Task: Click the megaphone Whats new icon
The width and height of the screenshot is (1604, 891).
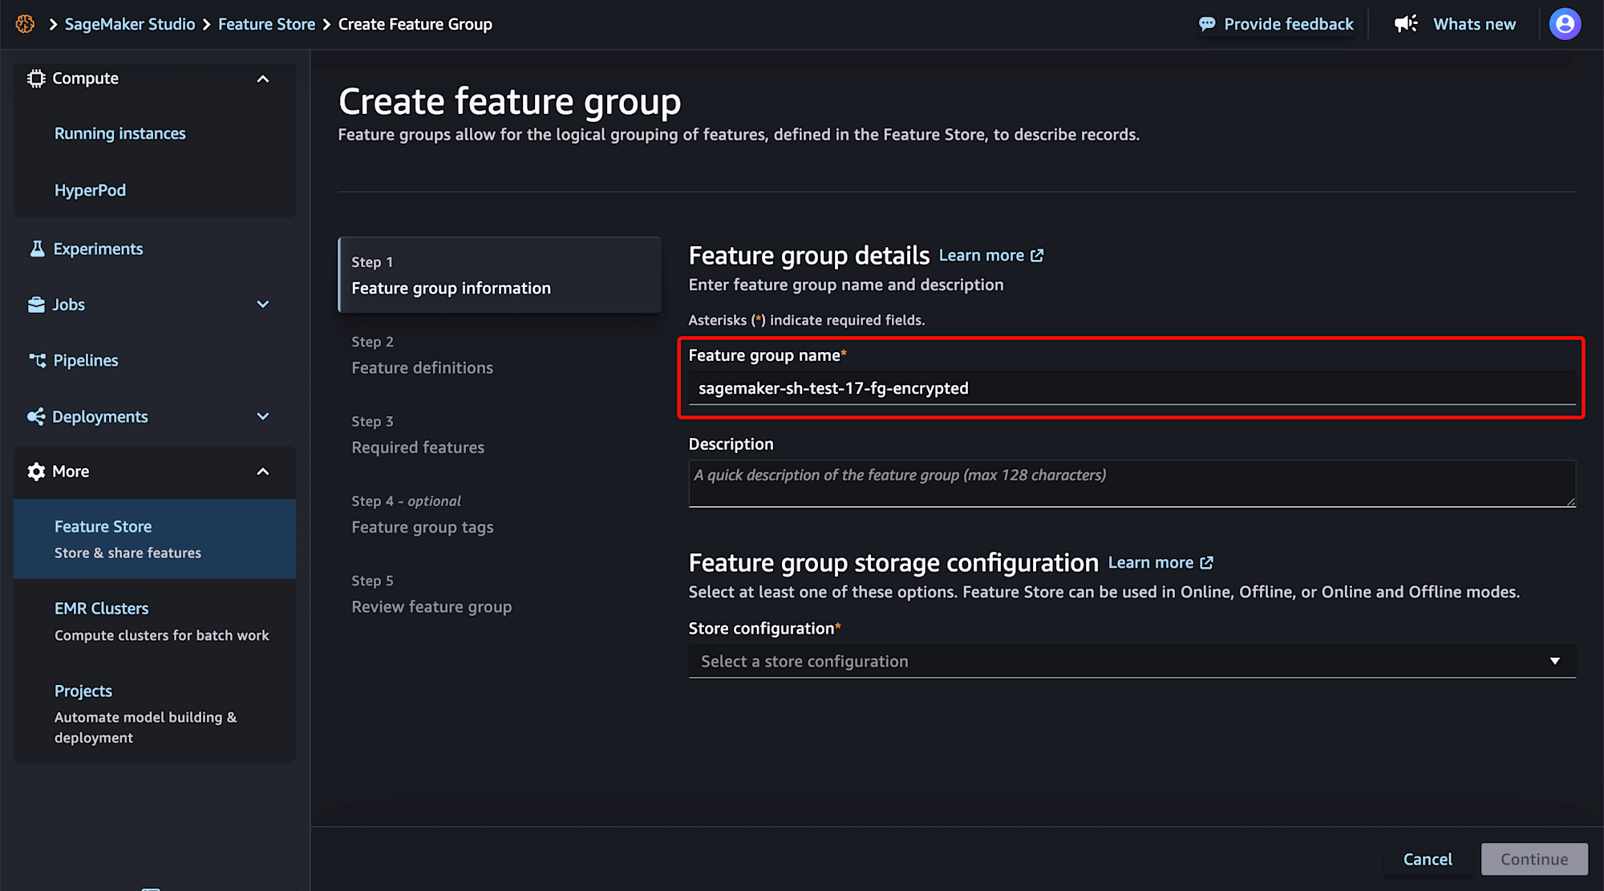Action: coord(1406,24)
